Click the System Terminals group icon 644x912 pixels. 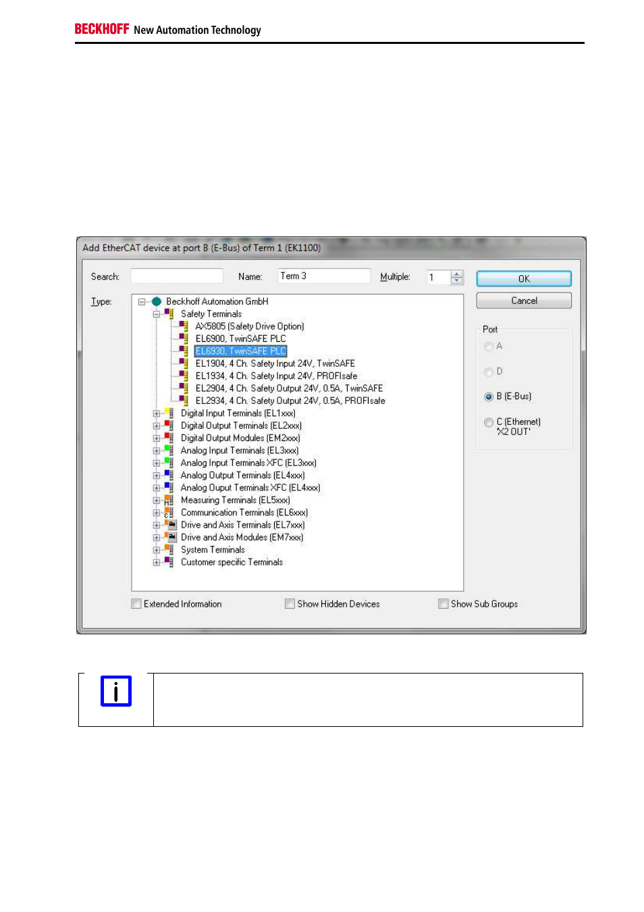click(x=169, y=550)
